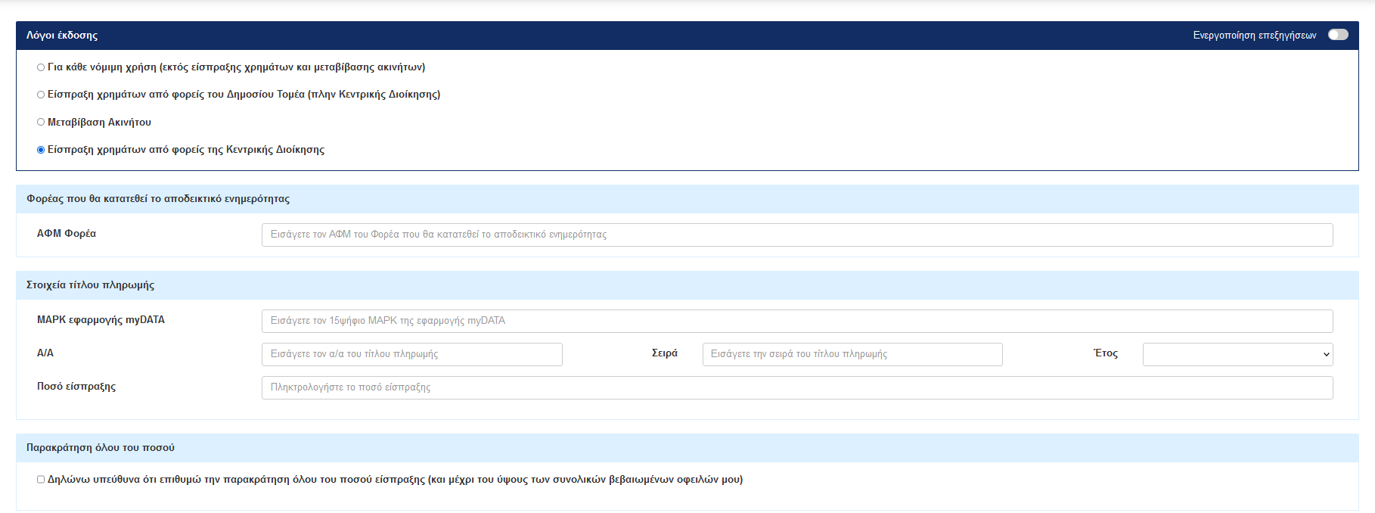Click the 'Ποσό είσπραξης' field label
This screenshot has width=1375, height=513.
click(x=76, y=387)
